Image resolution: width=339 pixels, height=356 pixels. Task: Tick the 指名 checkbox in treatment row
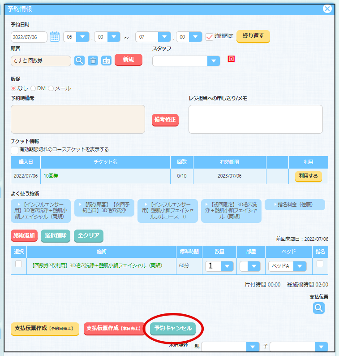tap(320, 264)
